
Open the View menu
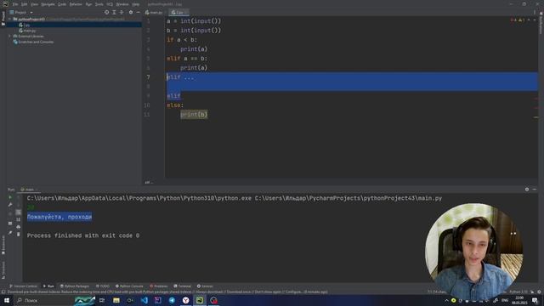tap(34, 4)
